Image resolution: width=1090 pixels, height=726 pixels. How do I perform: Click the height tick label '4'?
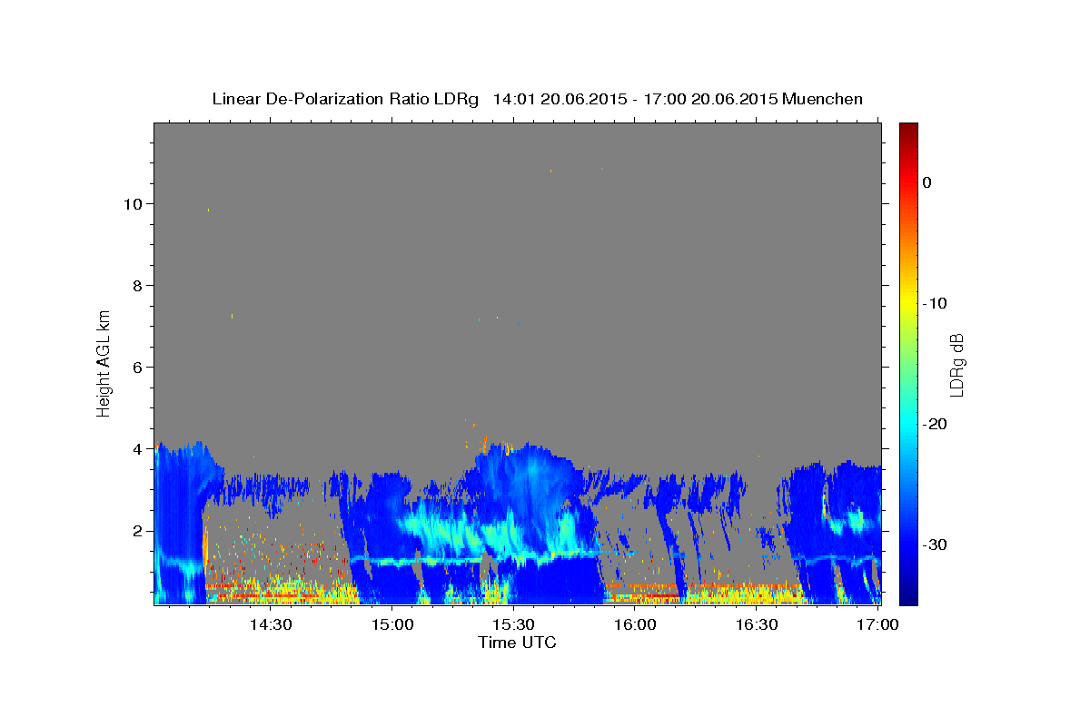[x=138, y=448]
